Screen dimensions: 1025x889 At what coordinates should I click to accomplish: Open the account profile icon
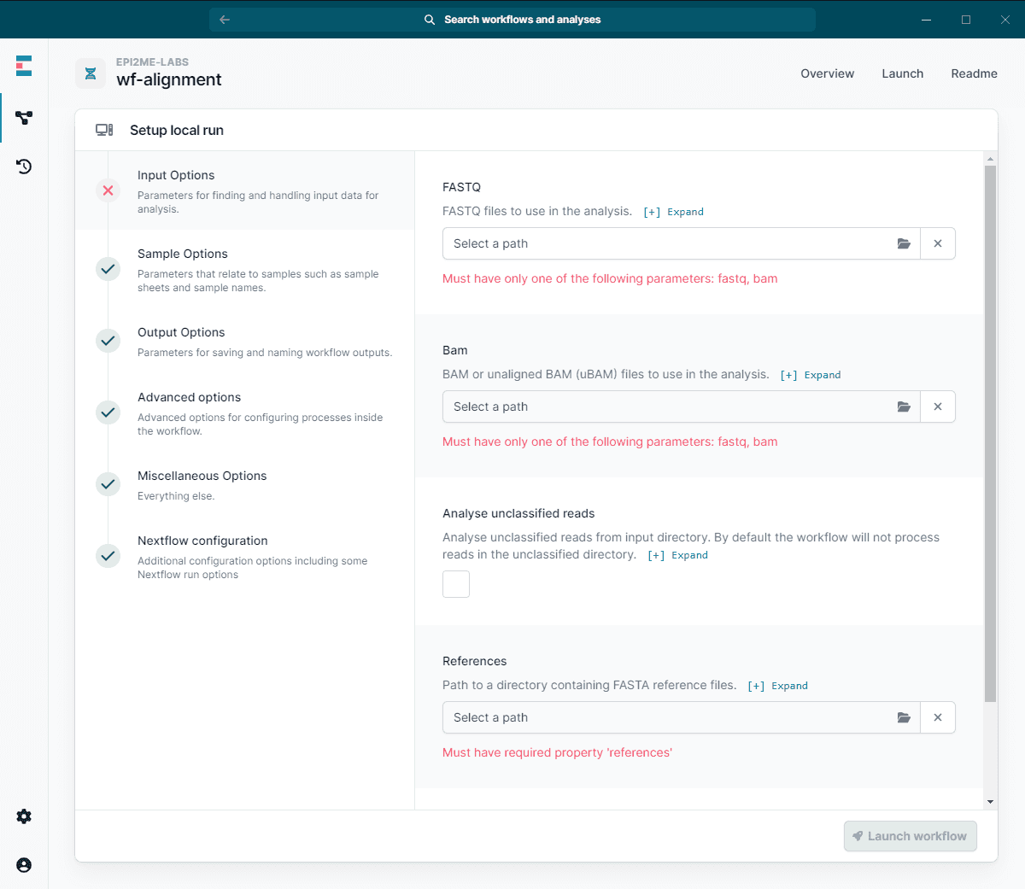23,864
